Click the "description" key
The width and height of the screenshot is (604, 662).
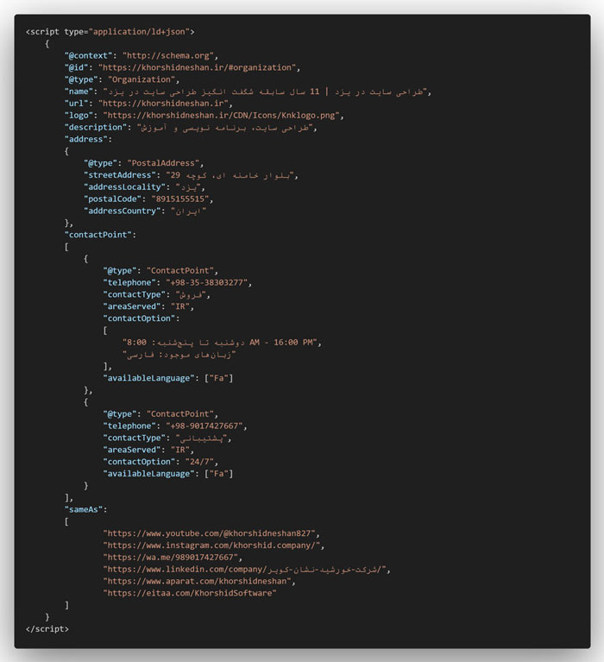[x=96, y=127]
